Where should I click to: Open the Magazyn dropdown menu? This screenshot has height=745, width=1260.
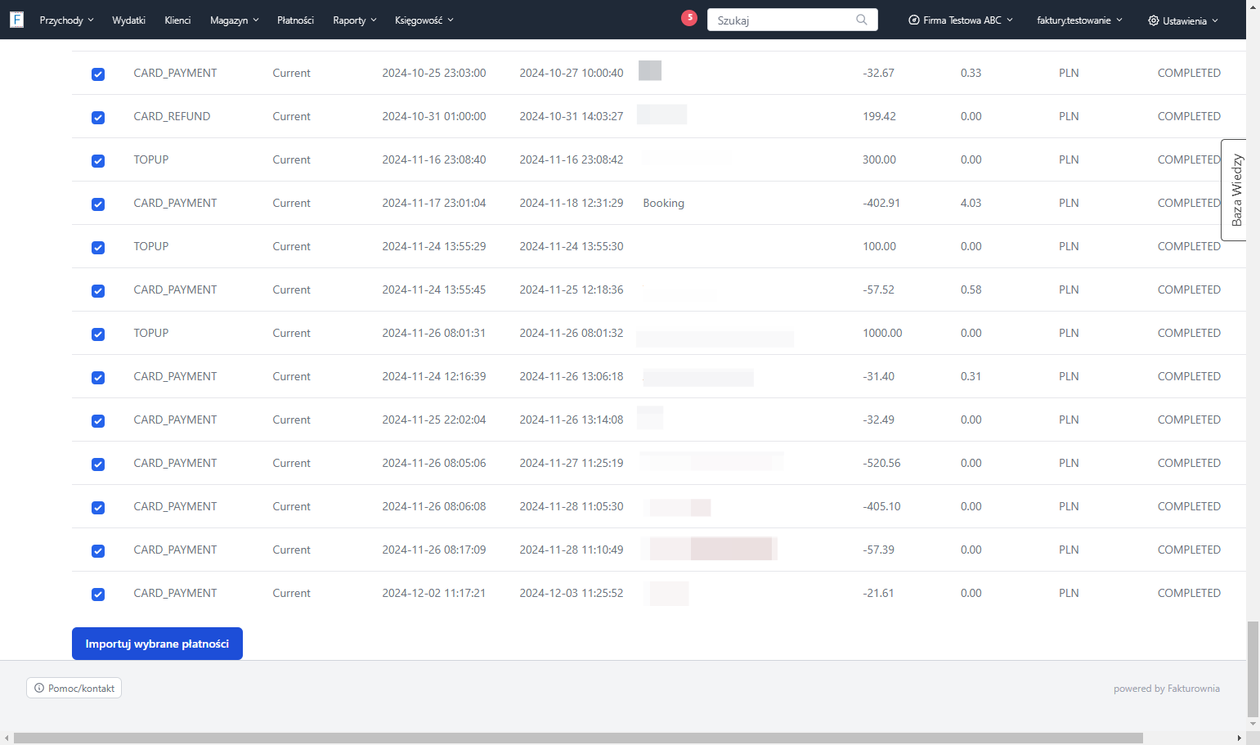(235, 20)
